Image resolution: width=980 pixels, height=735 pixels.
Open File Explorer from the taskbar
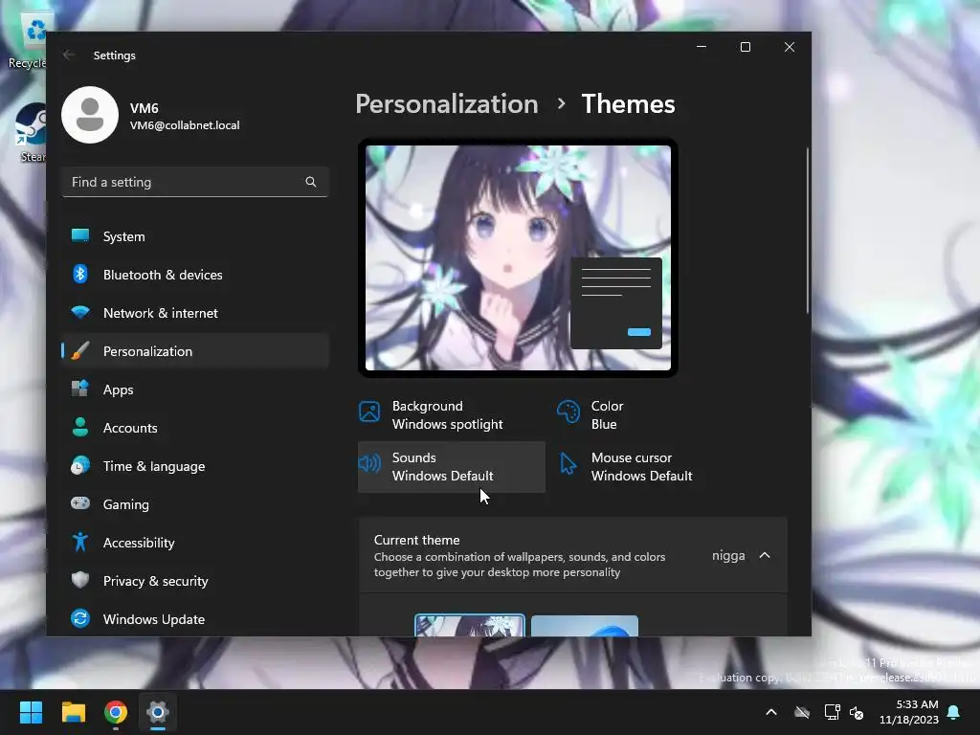click(73, 712)
